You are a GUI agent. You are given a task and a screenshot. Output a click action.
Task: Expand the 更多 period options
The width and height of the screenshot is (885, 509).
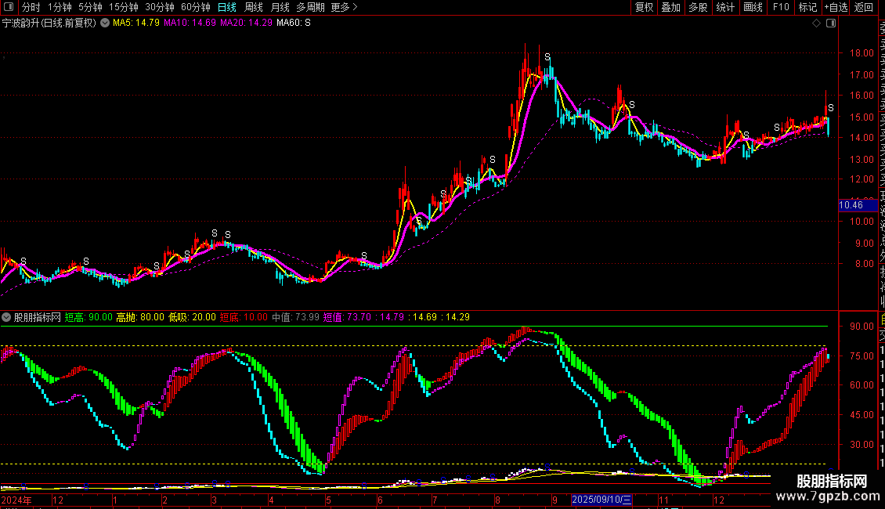[x=345, y=7]
